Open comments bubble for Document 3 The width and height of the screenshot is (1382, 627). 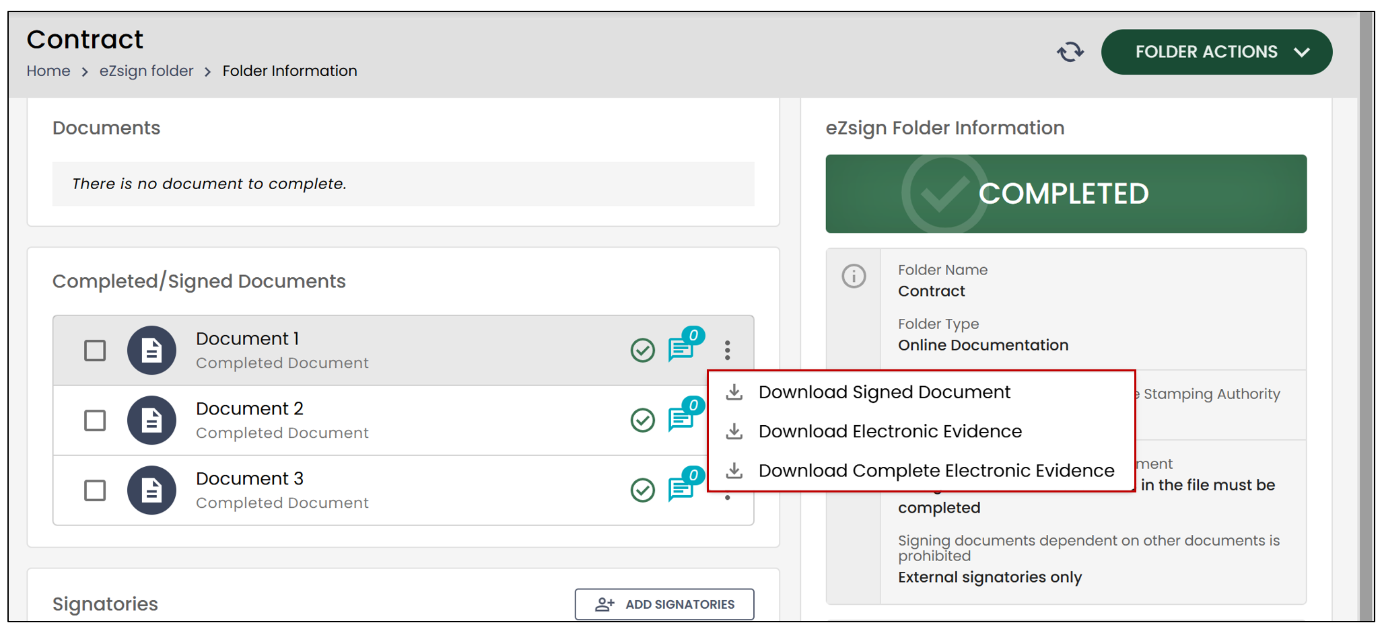tap(685, 485)
